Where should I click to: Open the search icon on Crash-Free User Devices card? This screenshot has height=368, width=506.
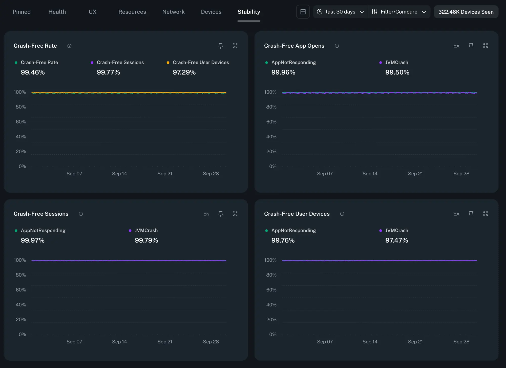coord(457,214)
